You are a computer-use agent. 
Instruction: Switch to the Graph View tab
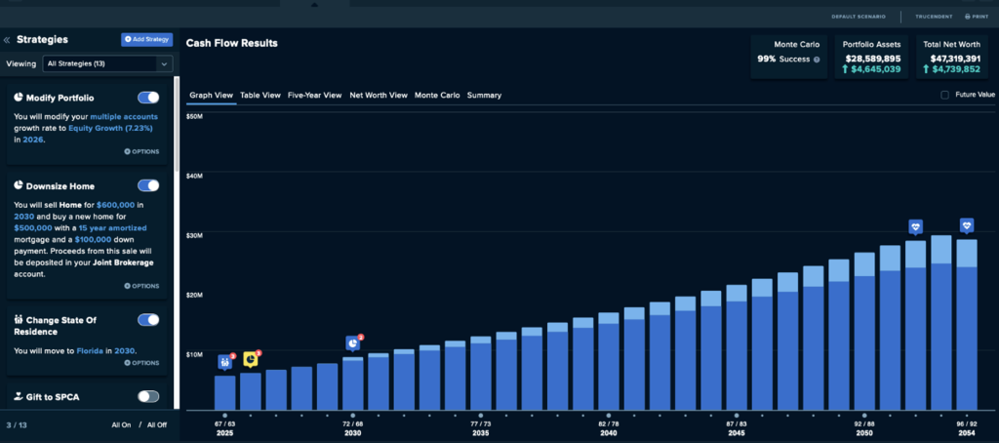[x=211, y=95]
